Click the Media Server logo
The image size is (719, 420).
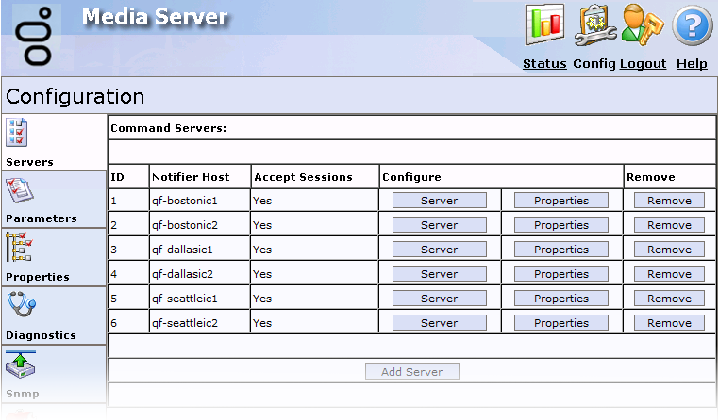click(38, 38)
